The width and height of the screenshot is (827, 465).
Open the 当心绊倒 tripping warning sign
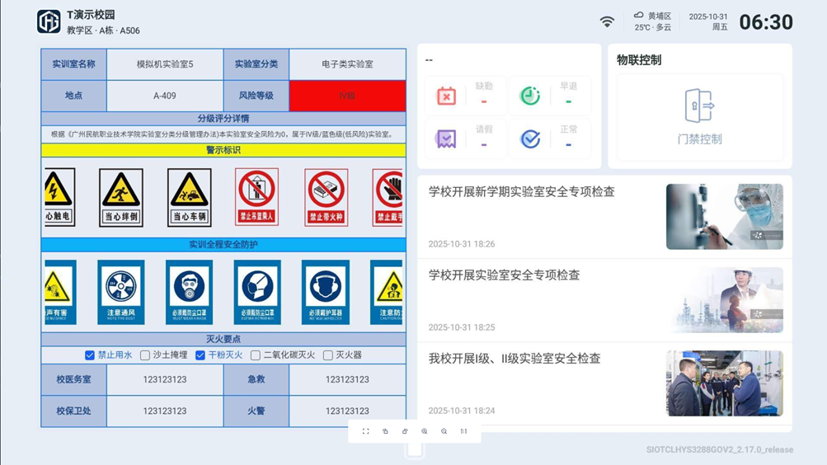(x=120, y=198)
